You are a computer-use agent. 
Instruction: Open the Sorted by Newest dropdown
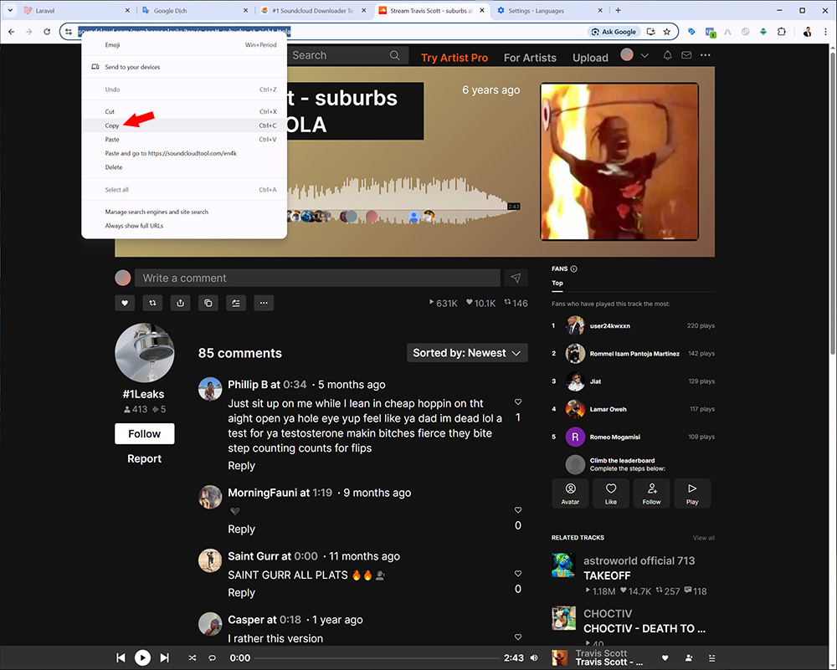[467, 352]
